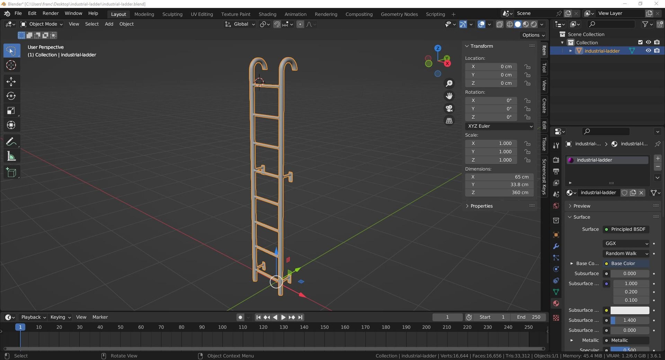Open the GGX distribution dropdown
665x360 pixels.
(626, 243)
